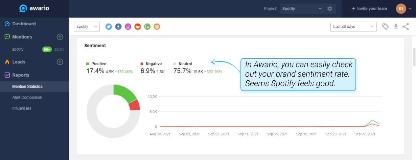Open Mentions section
This screenshot has height=160, width=416.
(x=22, y=37)
